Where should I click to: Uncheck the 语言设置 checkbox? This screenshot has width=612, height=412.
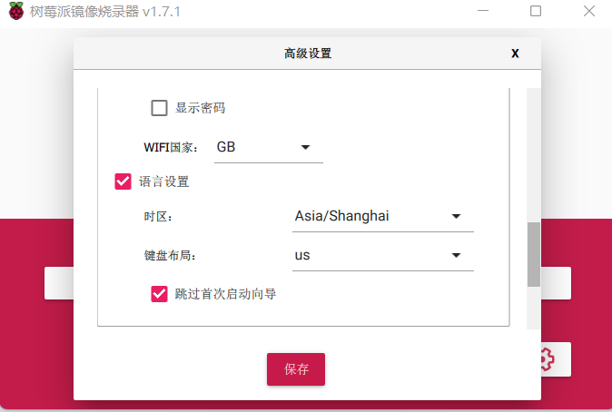coord(123,181)
